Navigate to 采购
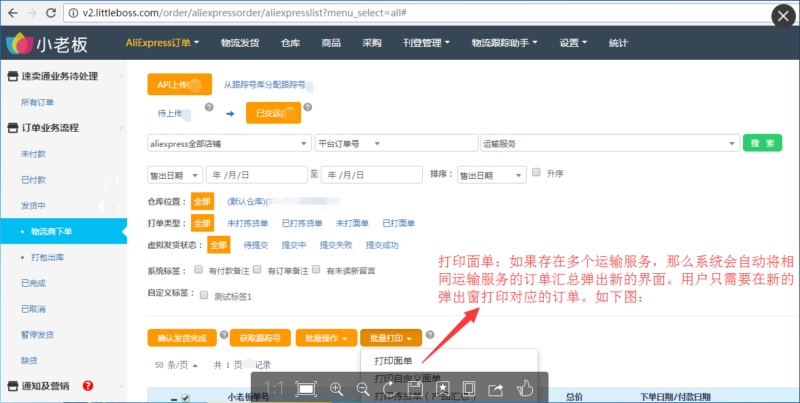 click(372, 43)
